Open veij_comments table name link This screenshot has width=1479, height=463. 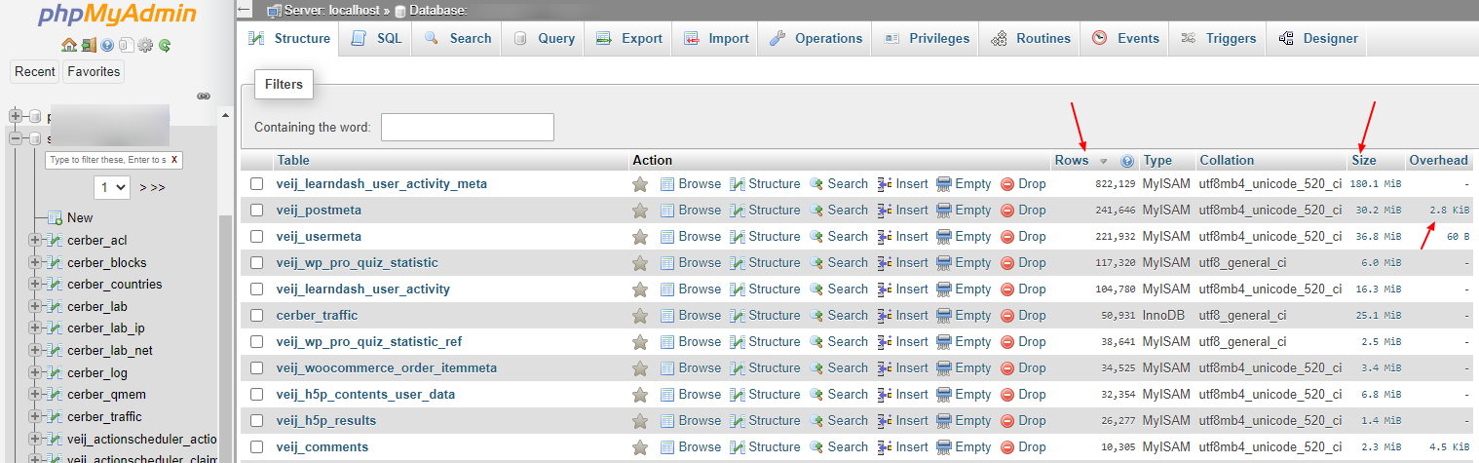322,447
